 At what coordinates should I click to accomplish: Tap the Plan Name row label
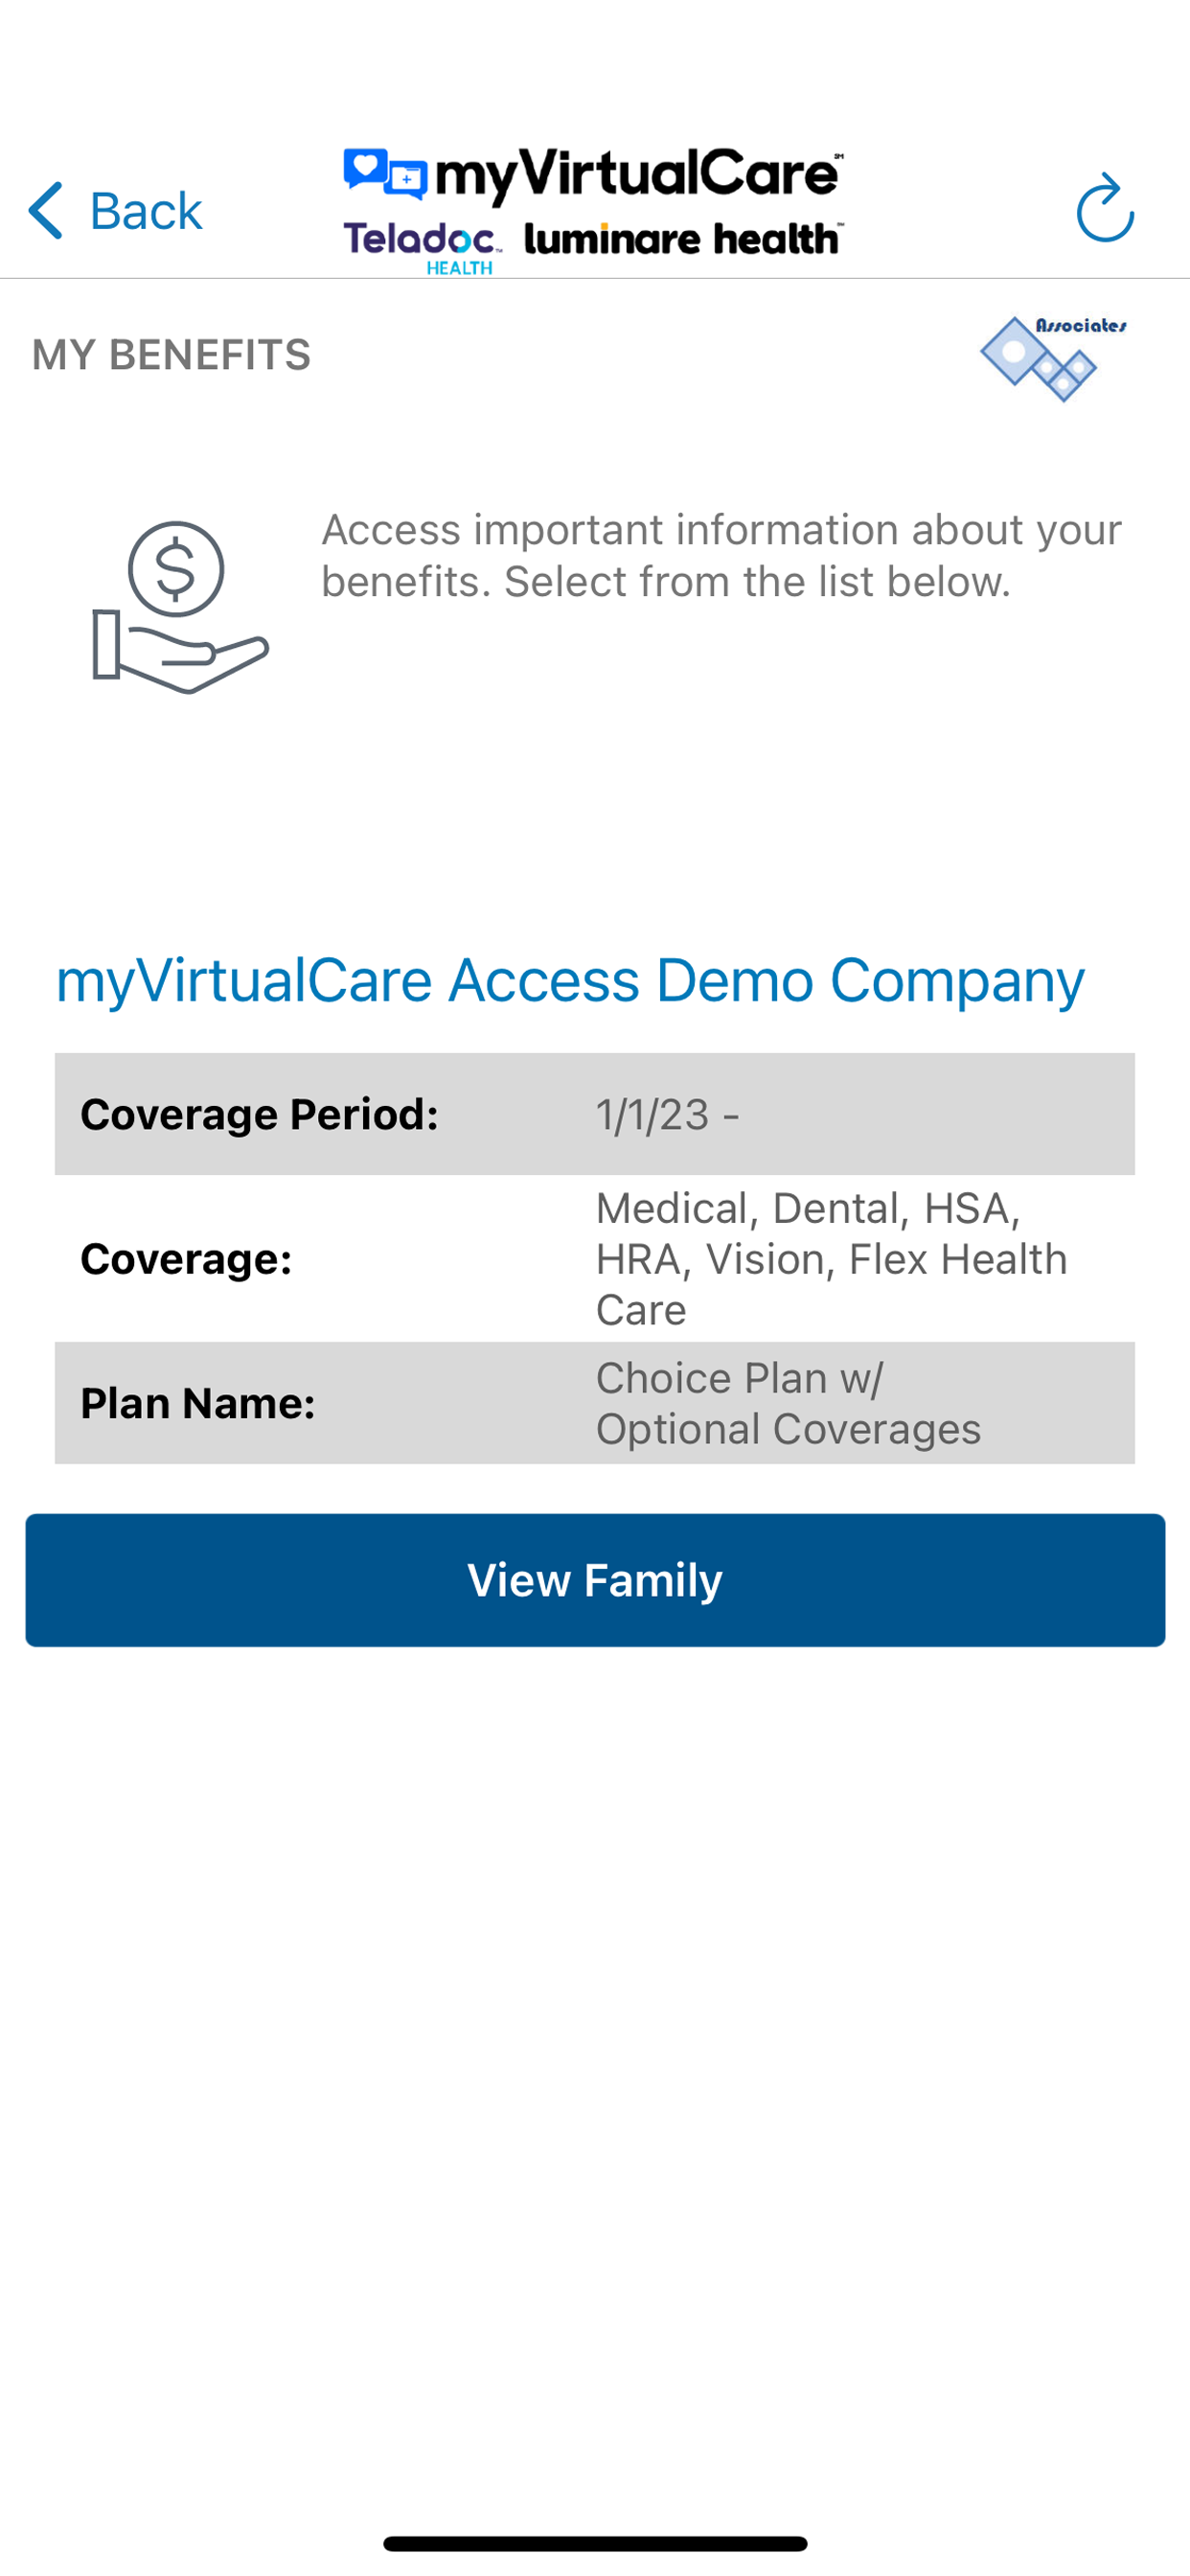click(x=198, y=1403)
